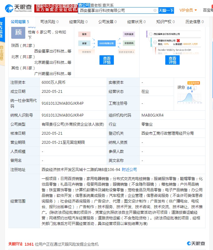The width and height of the screenshot is (213, 250).
Task: Click the 陕西（共2家）region line
Action: click(23, 45)
